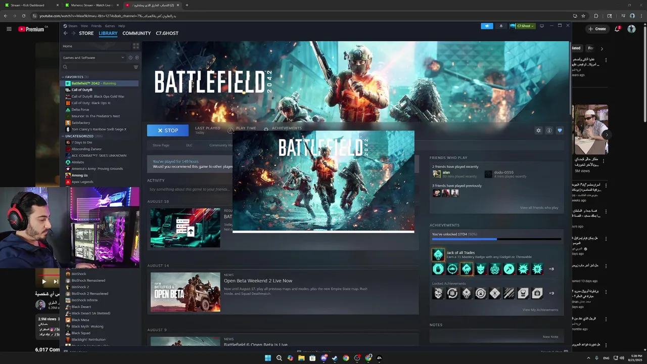This screenshot has width=647, height=364.
Task: Click Apex Legends game icon in list
Action: point(68,182)
